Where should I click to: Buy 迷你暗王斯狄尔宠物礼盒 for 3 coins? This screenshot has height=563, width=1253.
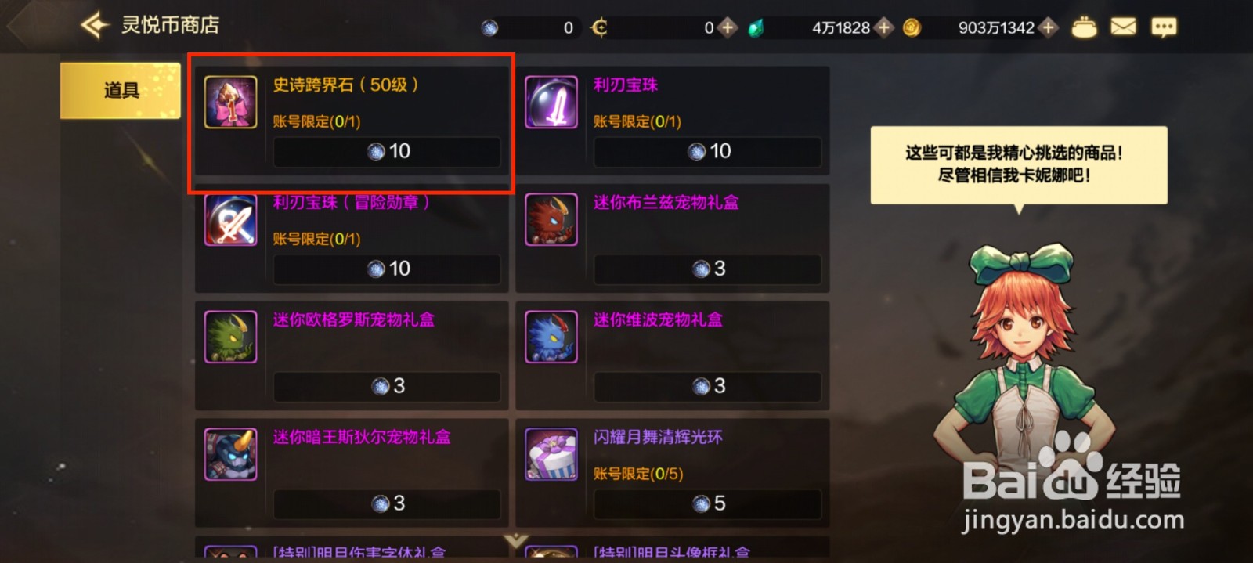(x=387, y=503)
